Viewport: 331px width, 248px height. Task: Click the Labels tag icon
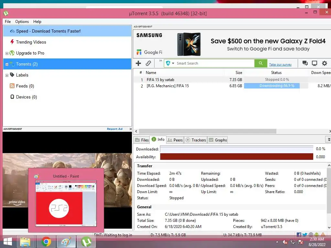point(12,75)
